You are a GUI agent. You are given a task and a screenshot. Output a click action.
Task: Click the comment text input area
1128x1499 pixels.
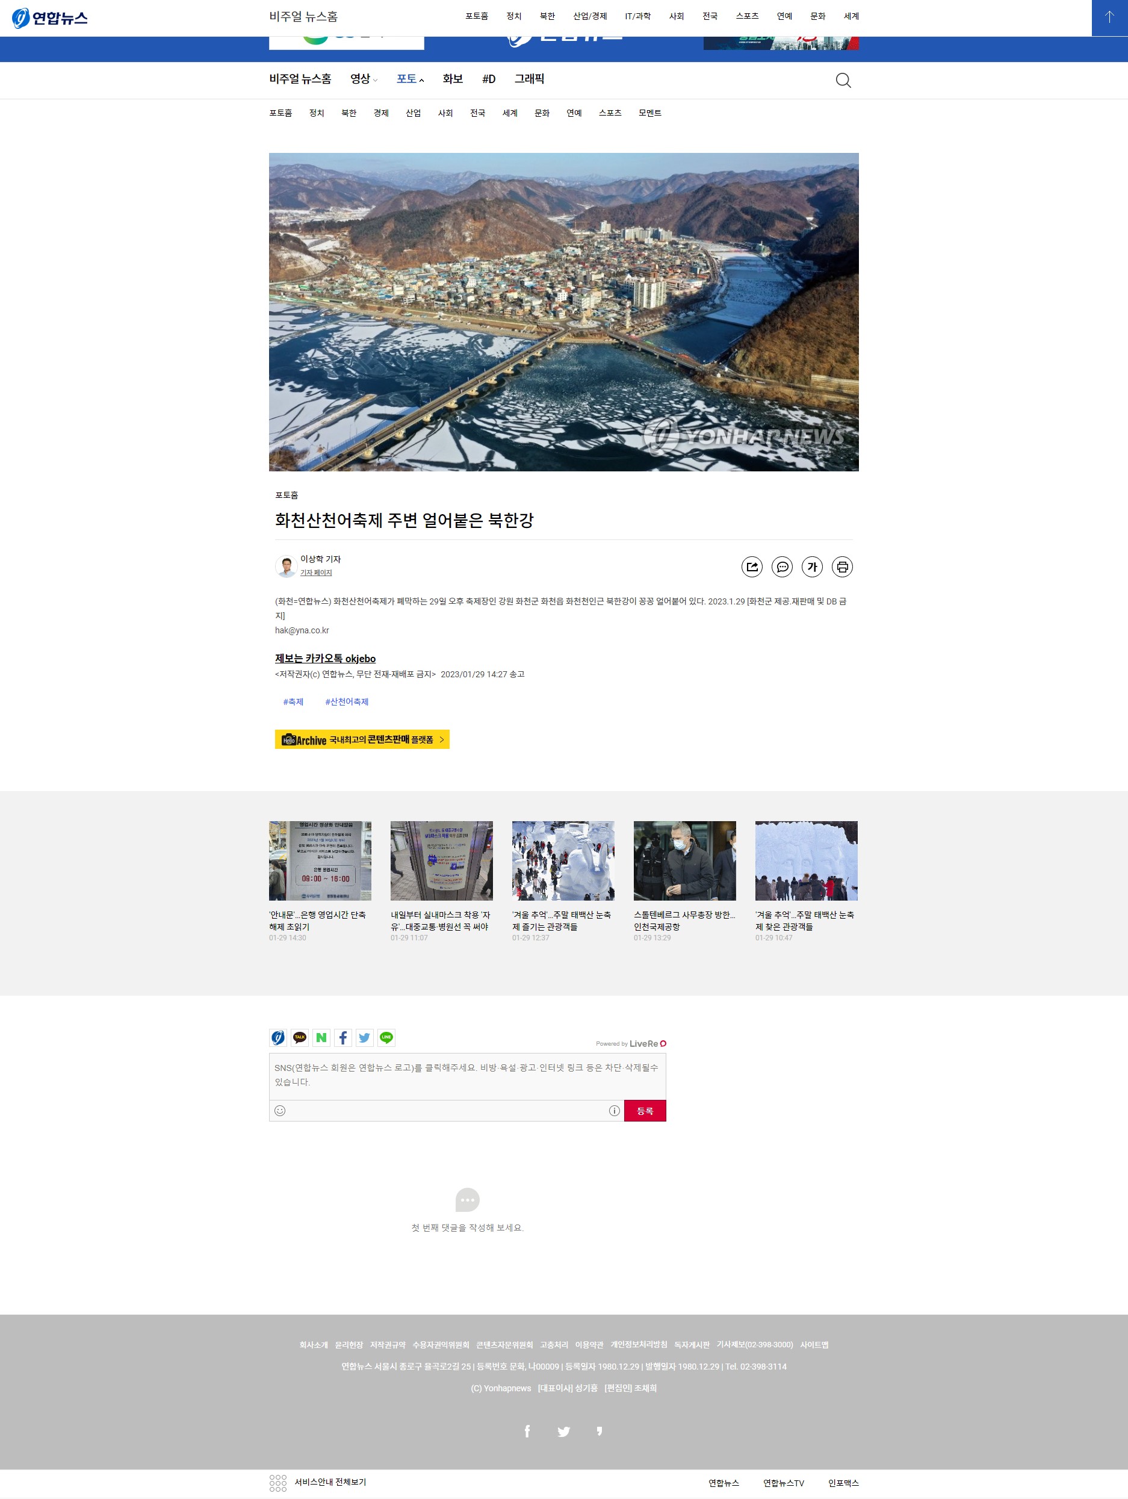pos(466,1075)
